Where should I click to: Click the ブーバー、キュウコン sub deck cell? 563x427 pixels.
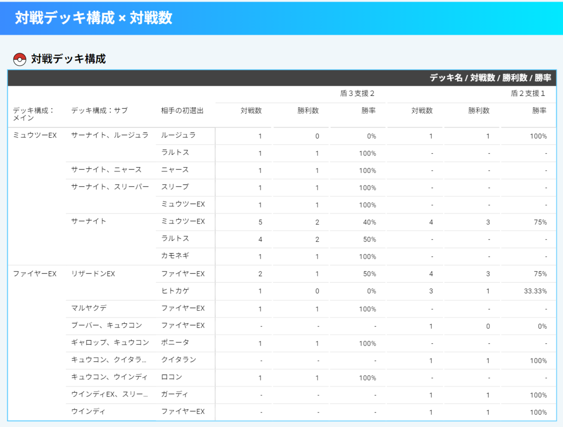[106, 326]
